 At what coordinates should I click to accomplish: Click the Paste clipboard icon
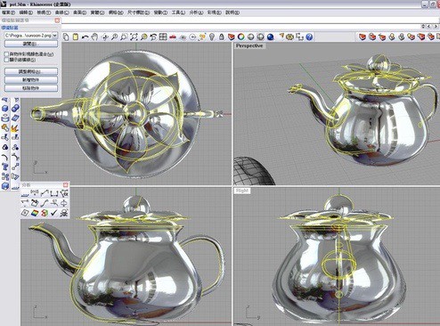pos(76,37)
